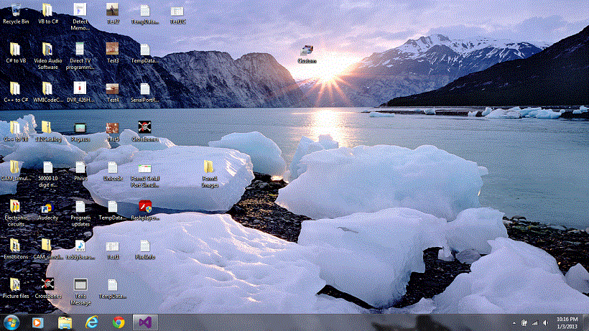Viewport: 589px width, 331px height.
Task: Select the PixelInfo text file
Action: point(144,250)
